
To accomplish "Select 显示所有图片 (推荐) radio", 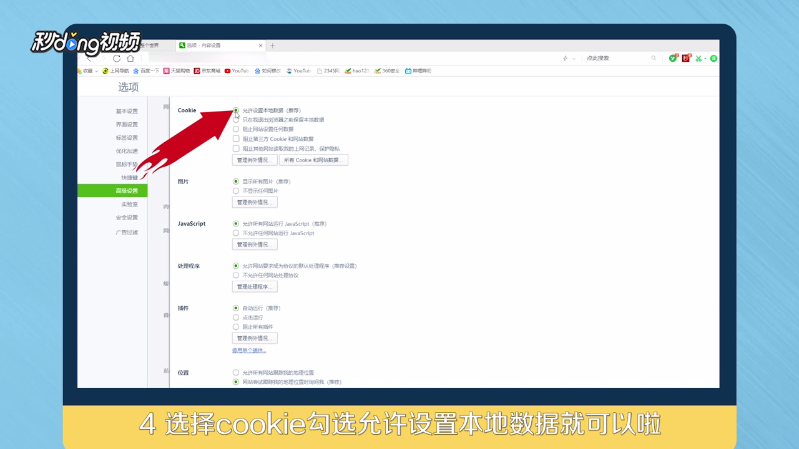I will [x=236, y=181].
